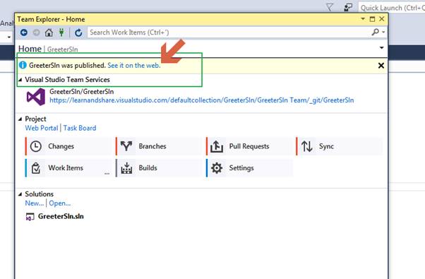Open the Sync tile

340,146
